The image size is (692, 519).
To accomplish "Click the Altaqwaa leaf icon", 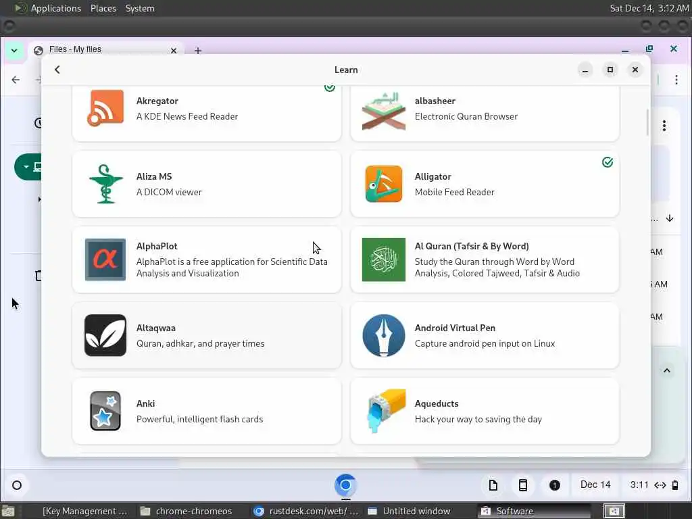I will [105, 335].
